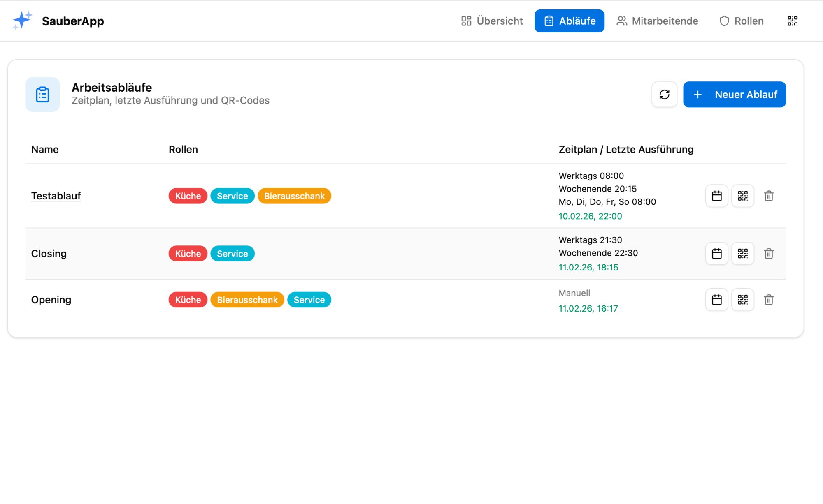Open schedule calendar for Testablauf

tap(716, 196)
